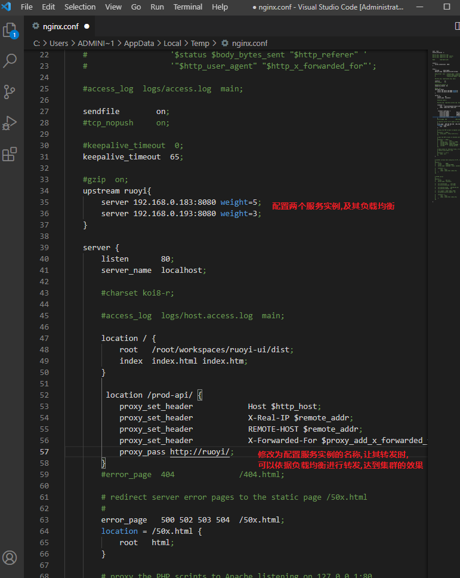Open the File menu

[26, 7]
